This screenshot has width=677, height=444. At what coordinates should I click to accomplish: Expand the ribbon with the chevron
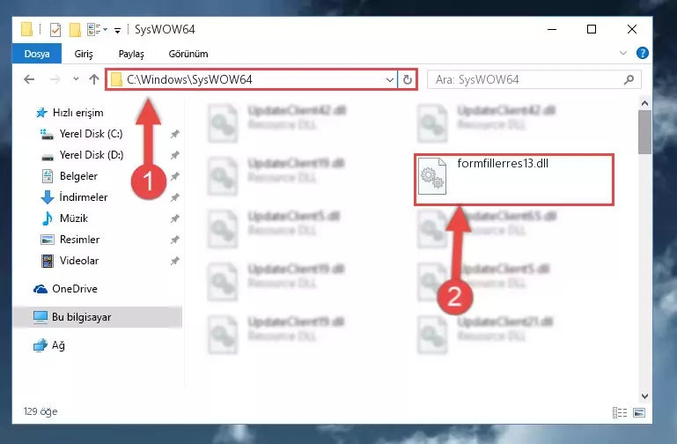pos(623,53)
